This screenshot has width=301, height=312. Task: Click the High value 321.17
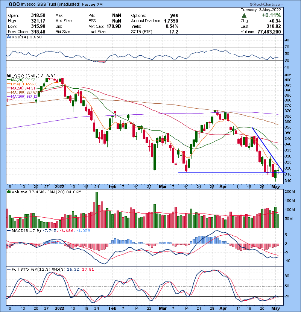(38, 21)
